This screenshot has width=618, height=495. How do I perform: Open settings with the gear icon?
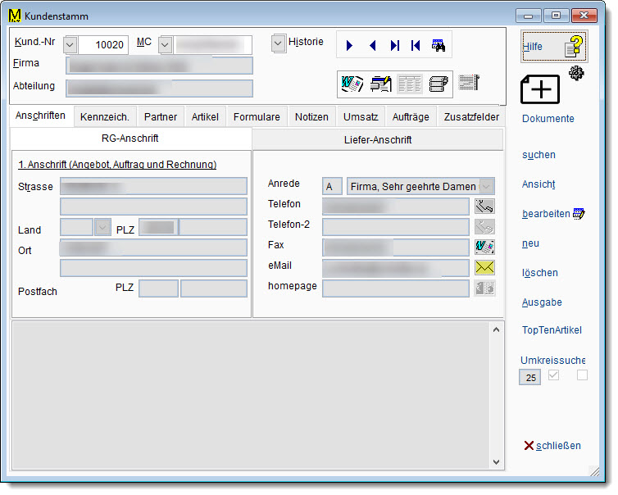tap(575, 74)
